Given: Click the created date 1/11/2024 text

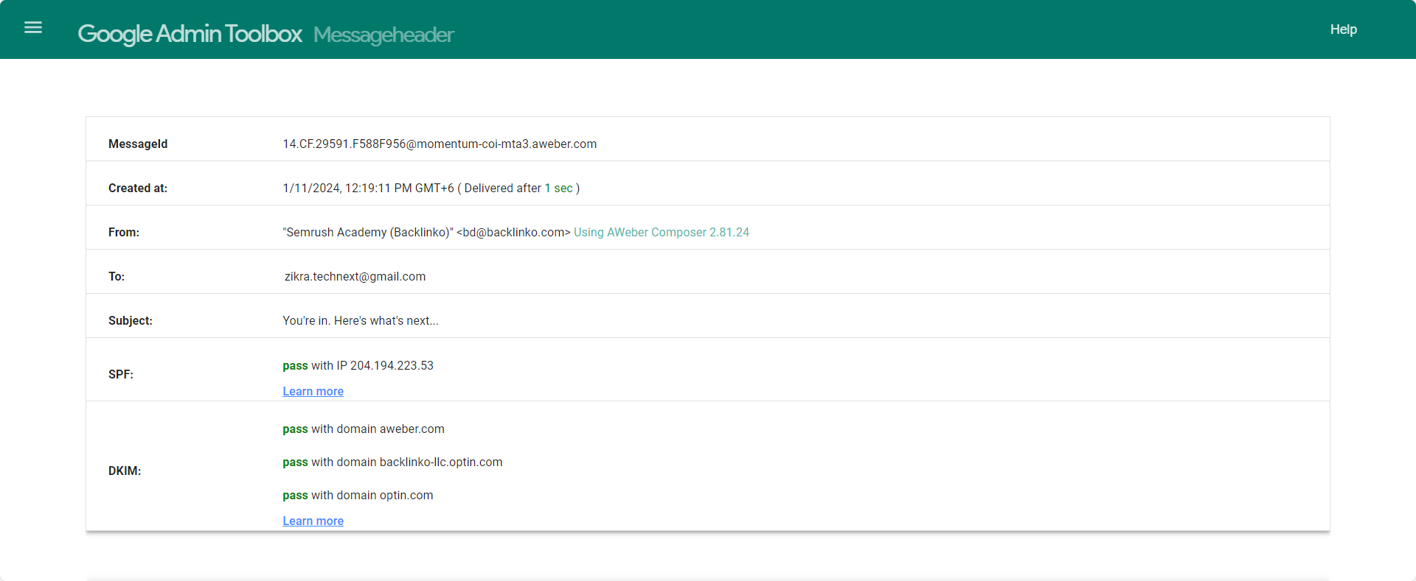Looking at the screenshot, I should (368, 188).
